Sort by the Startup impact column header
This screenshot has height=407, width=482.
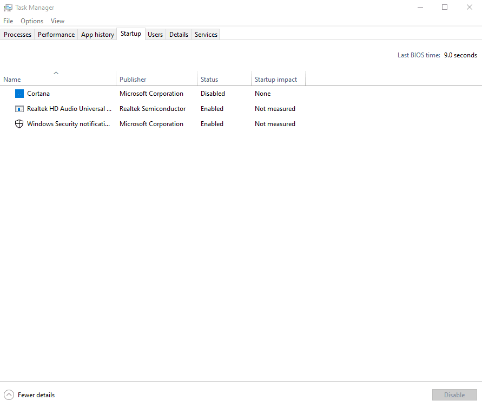[x=278, y=80]
